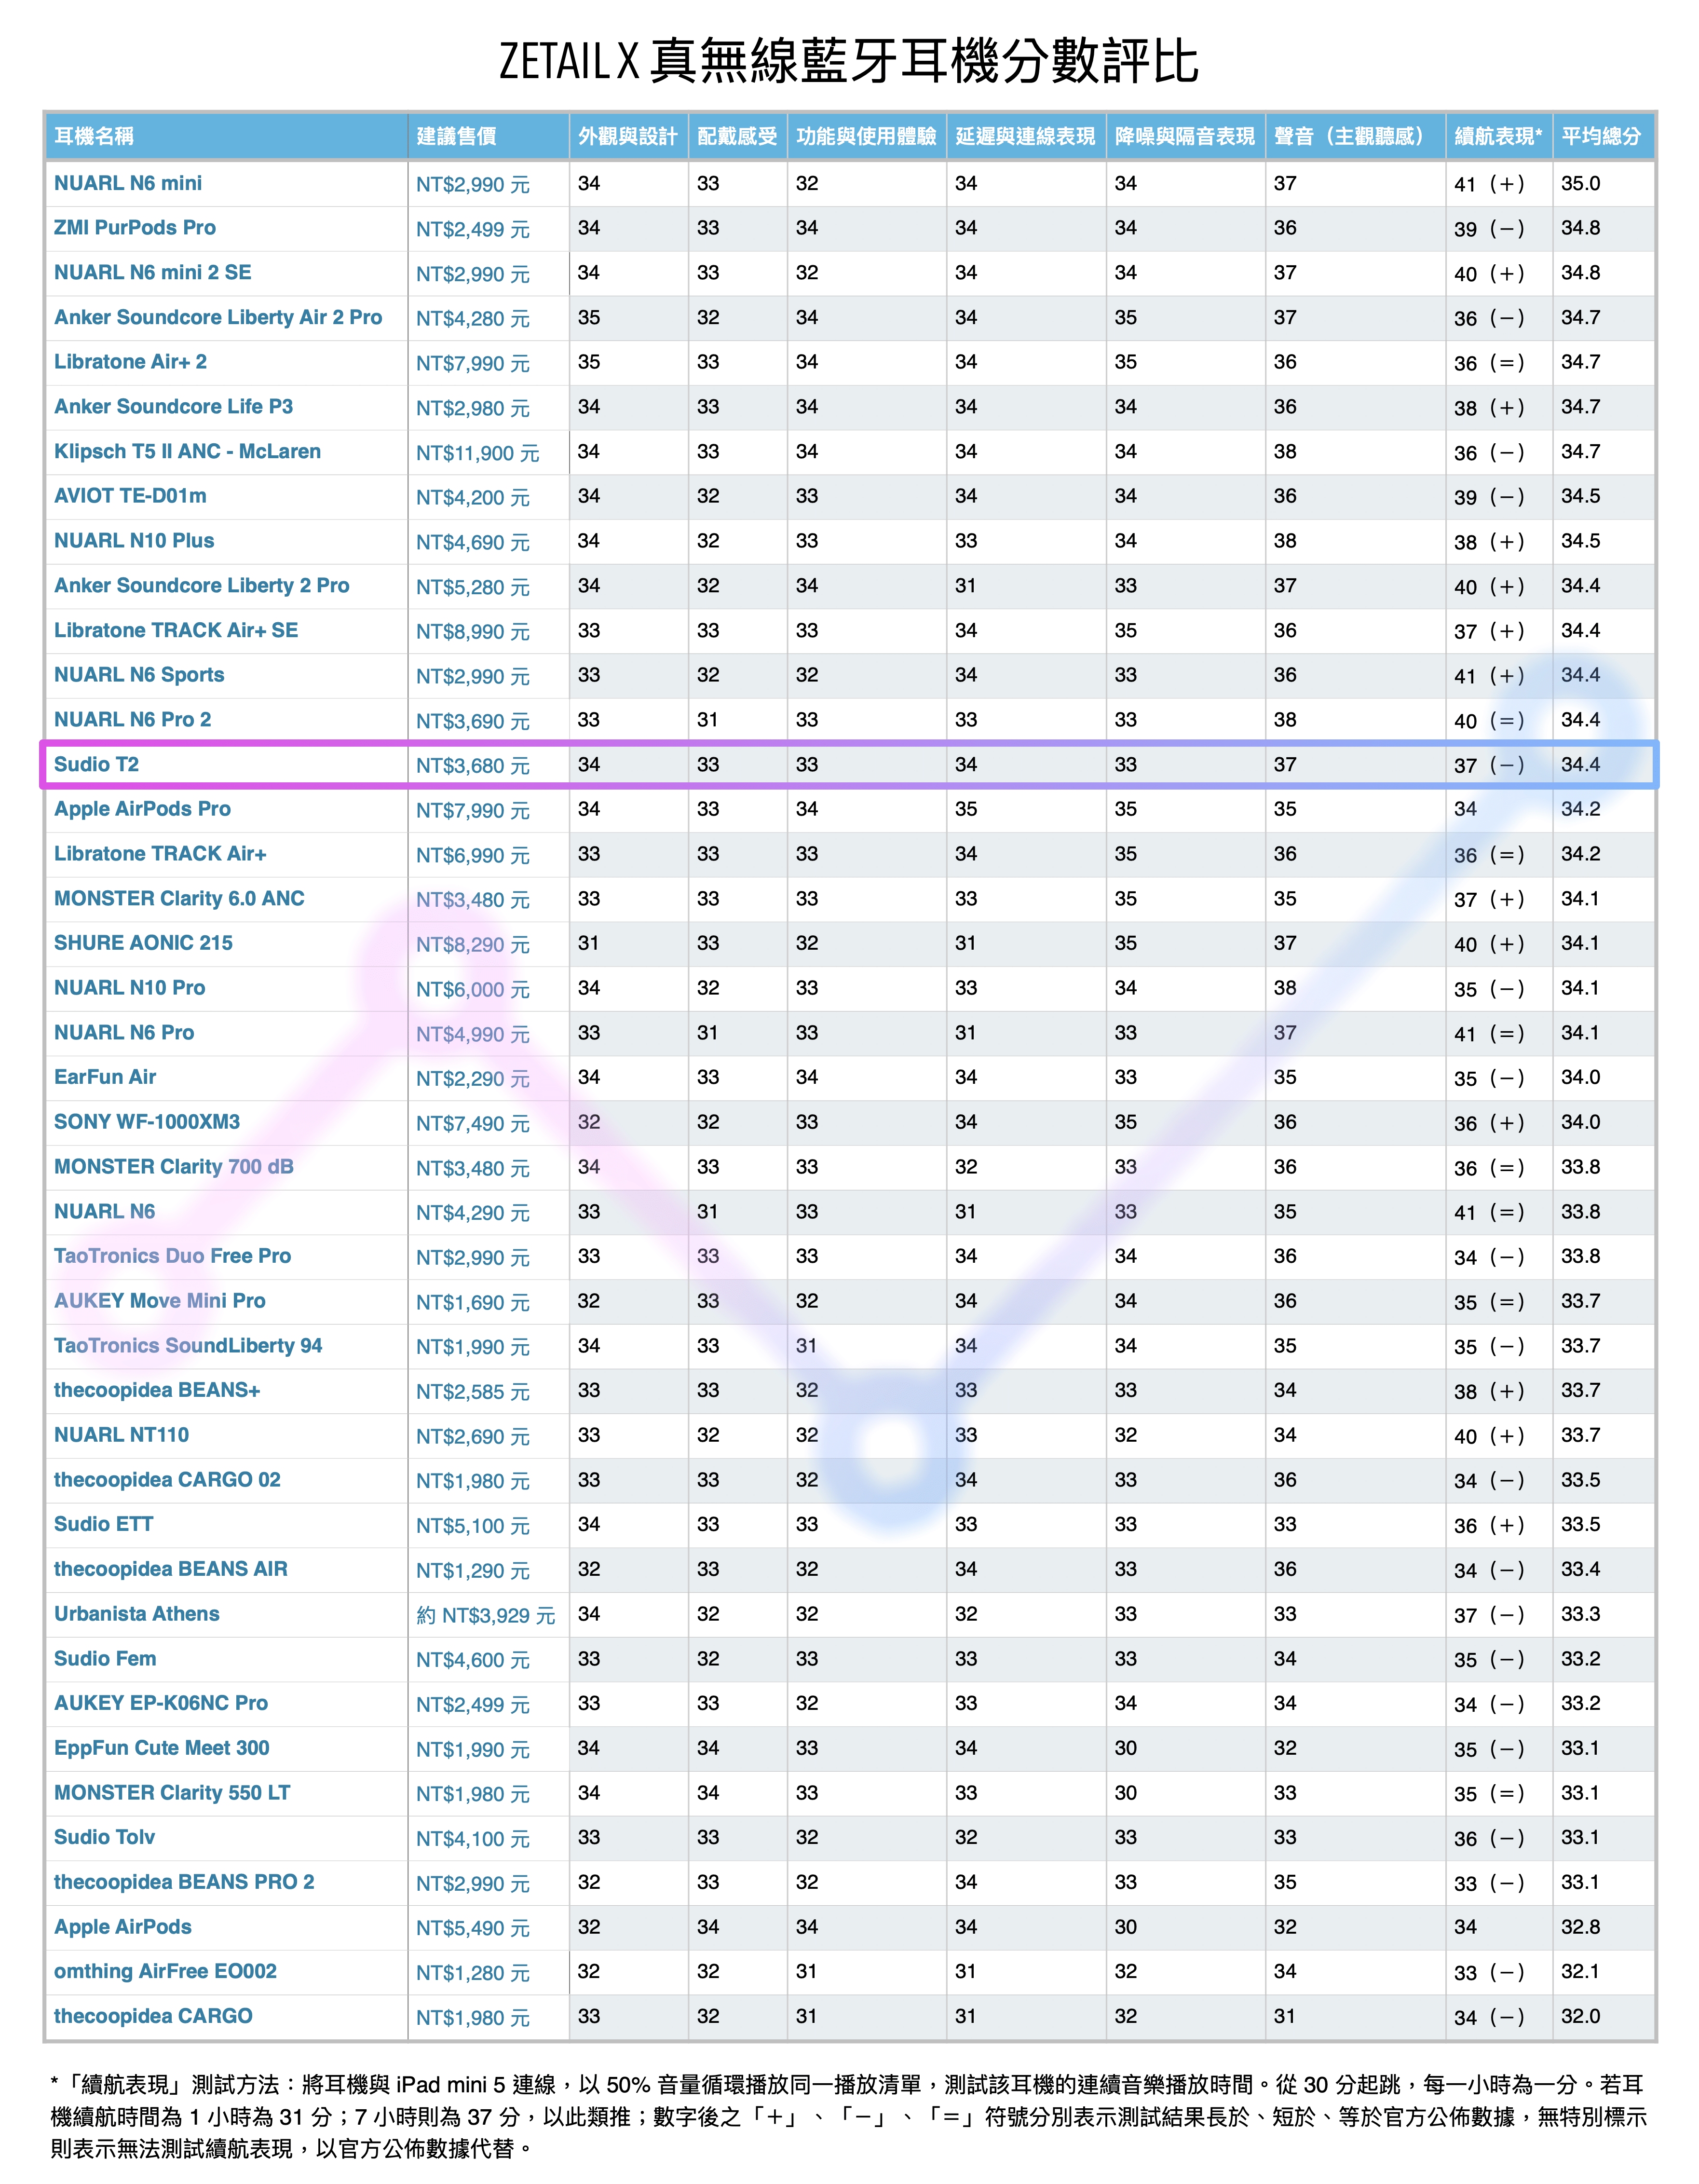
Task: Click the Sudio T2 highlighted row name
Action: pyautogui.click(x=96, y=764)
